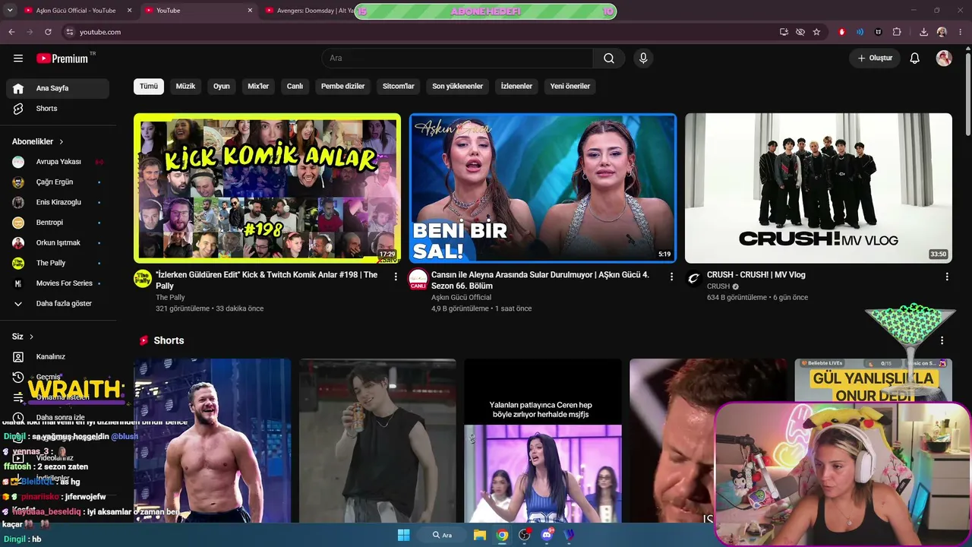Open Discord from the taskbar
The height and width of the screenshot is (547, 972).
click(x=547, y=535)
